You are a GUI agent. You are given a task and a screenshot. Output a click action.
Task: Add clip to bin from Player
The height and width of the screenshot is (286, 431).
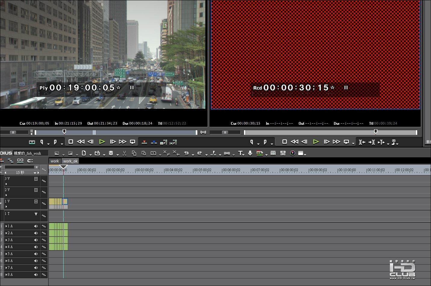pos(164,142)
